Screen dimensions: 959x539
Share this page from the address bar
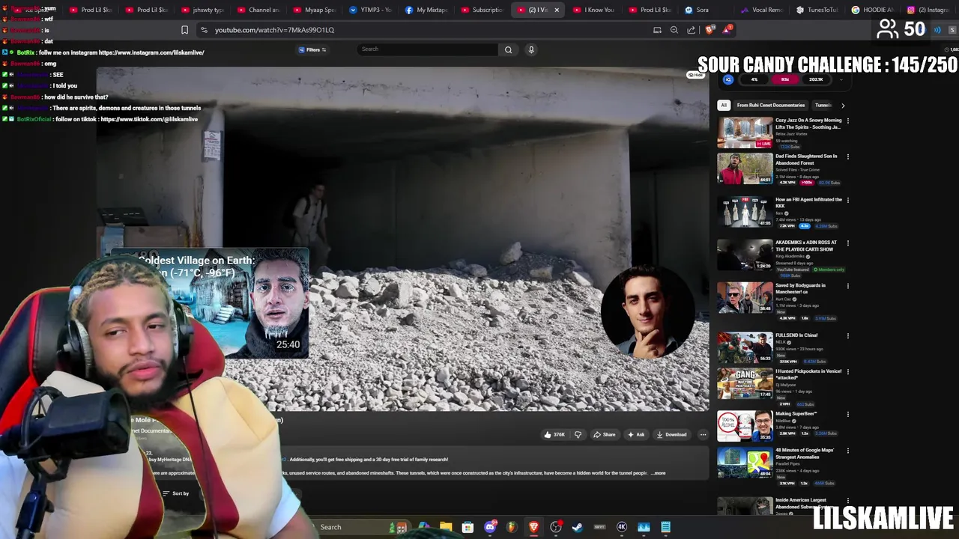(x=691, y=30)
